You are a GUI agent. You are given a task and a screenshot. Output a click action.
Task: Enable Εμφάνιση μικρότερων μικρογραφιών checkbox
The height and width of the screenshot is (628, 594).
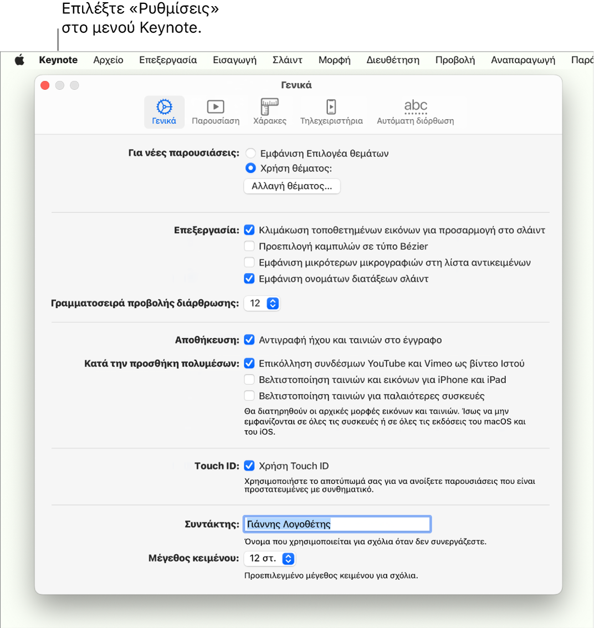click(x=249, y=262)
